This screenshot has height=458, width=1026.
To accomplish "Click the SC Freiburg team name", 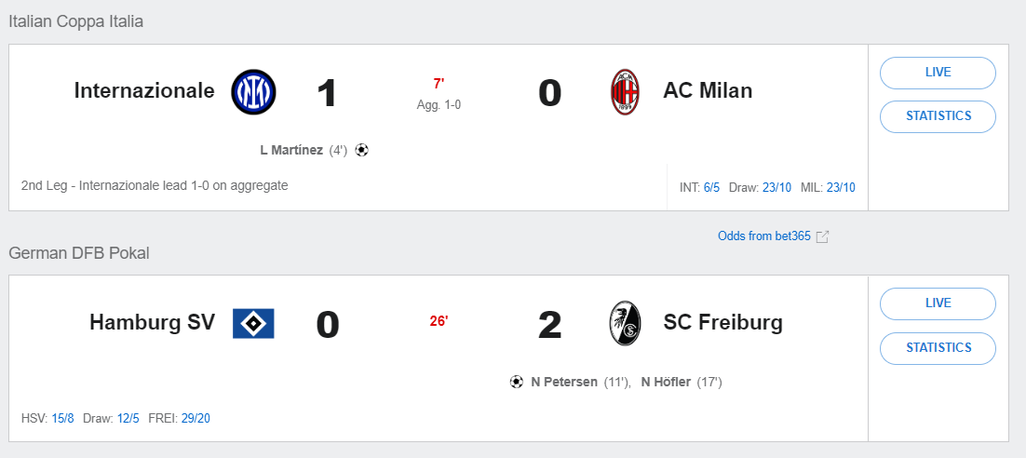I will (x=722, y=322).
